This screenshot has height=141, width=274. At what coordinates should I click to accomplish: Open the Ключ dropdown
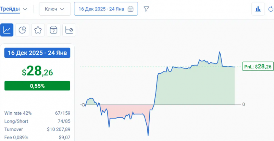(x=55, y=9)
